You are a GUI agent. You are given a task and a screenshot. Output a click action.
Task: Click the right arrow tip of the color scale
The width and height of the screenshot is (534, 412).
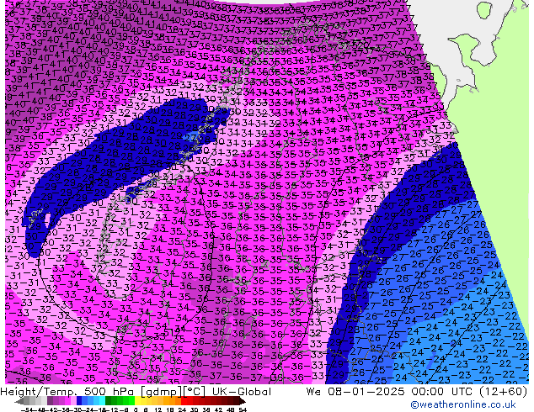click(244, 402)
